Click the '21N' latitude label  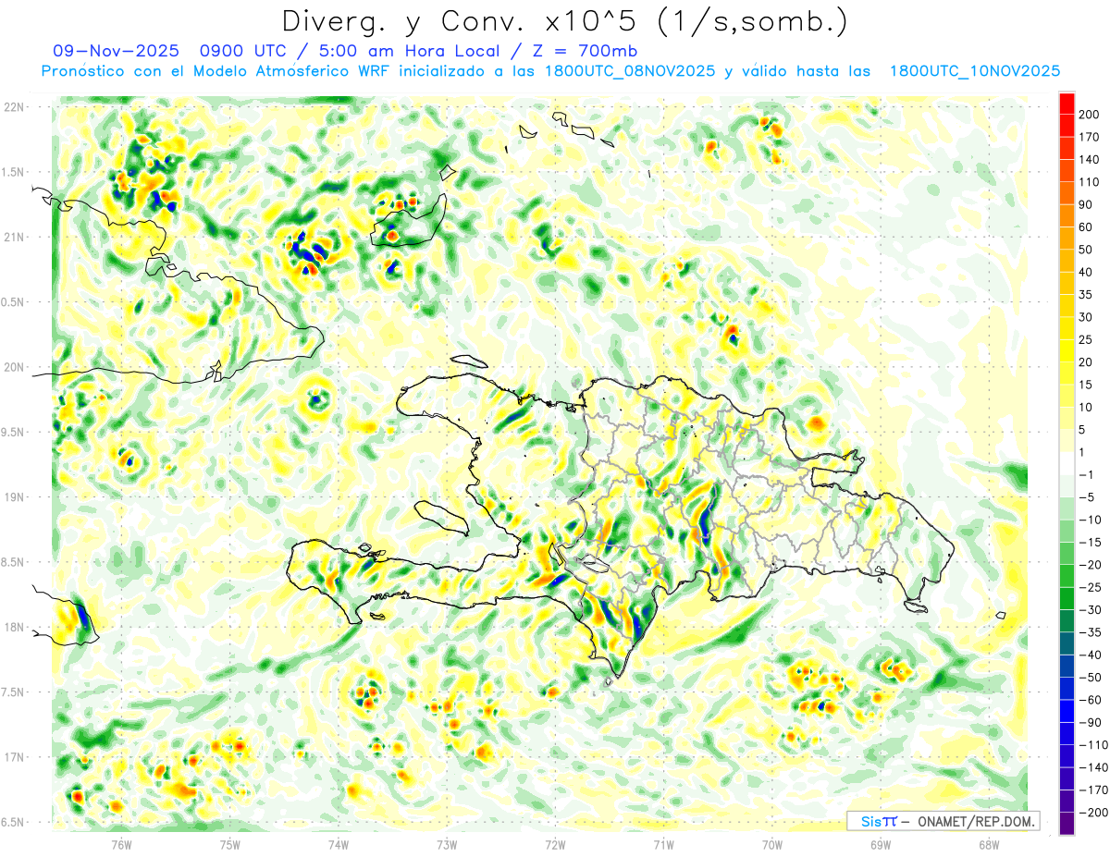[x=14, y=238]
